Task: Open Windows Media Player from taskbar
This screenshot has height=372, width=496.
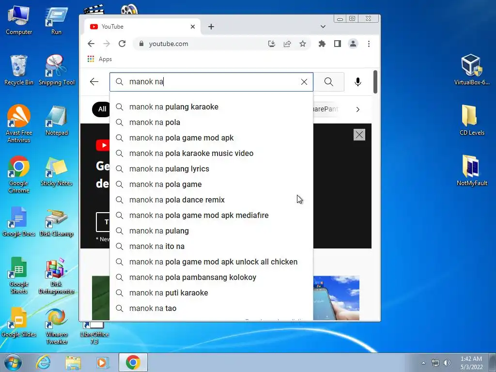Action: [103, 362]
